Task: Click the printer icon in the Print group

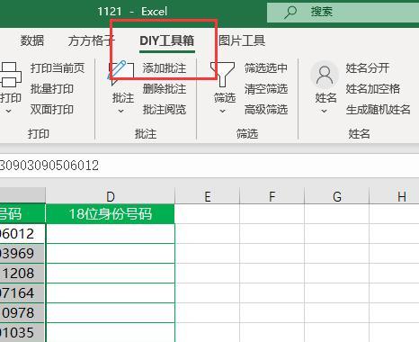Action: (x=10, y=75)
